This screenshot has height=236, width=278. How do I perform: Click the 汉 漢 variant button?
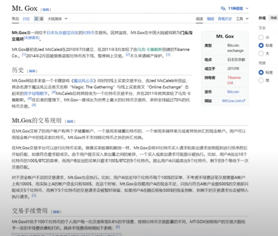[x=39, y=19]
